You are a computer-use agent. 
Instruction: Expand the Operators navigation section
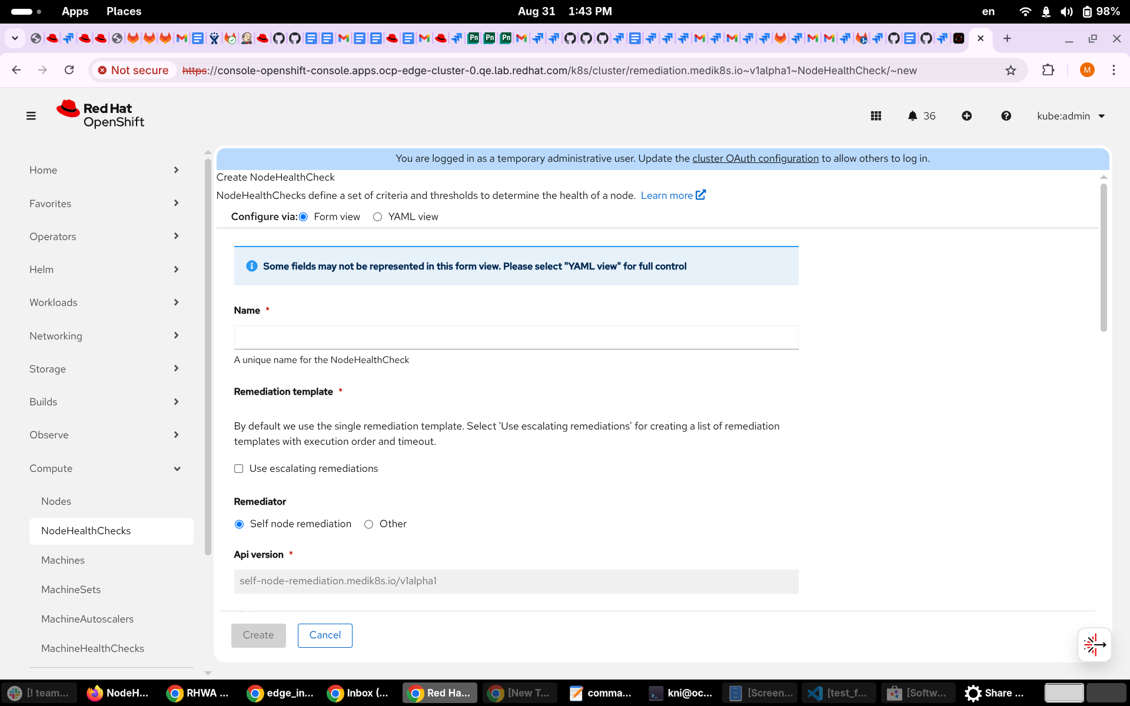click(x=104, y=237)
